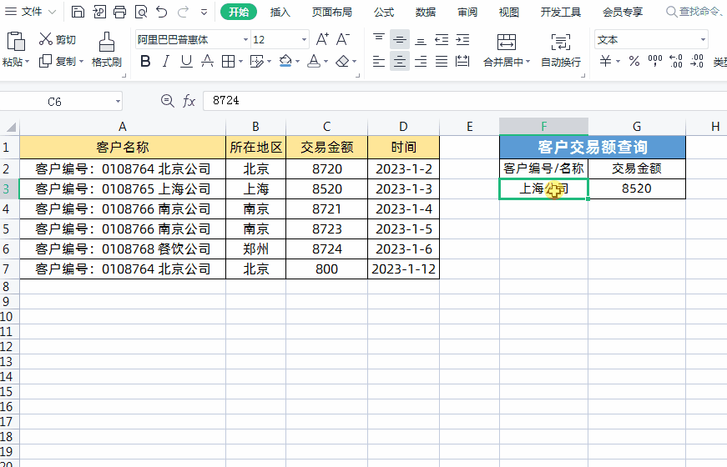The image size is (727, 467).
Task: Increase decimal places
Action: 676,61
